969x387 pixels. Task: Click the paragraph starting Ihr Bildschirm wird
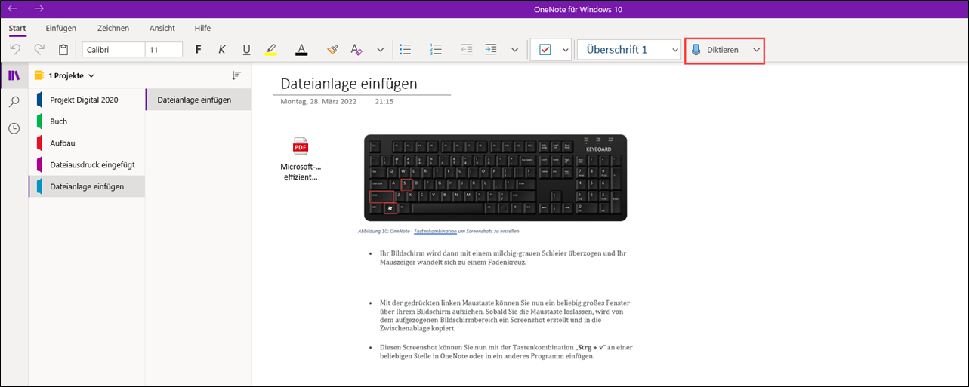(503, 258)
